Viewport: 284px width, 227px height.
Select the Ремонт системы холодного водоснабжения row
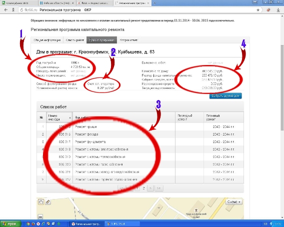140,172
